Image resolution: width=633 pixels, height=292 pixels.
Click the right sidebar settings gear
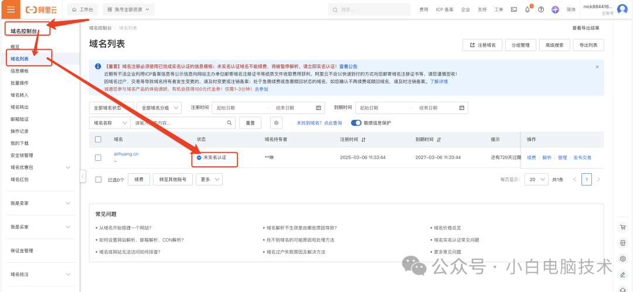622,259
